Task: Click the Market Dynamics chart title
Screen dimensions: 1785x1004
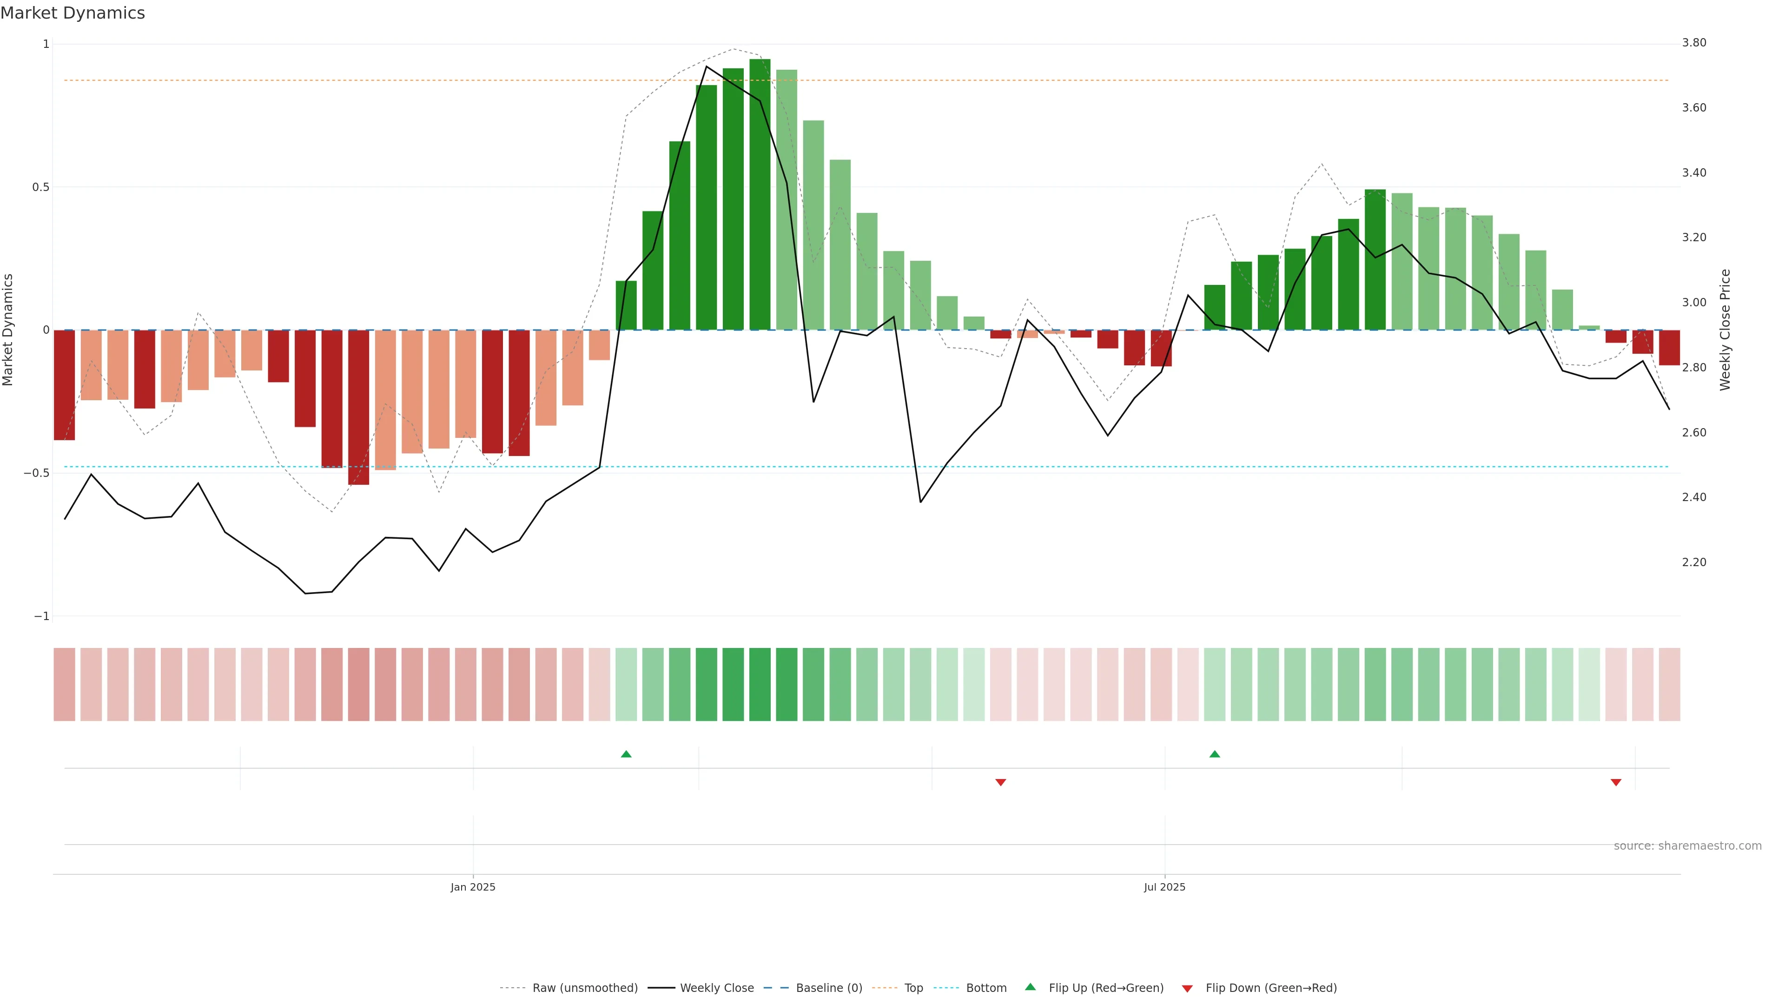Action: 73,13
